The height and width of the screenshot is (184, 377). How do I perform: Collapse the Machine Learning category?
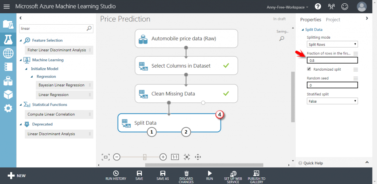pyautogui.click(x=21, y=60)
